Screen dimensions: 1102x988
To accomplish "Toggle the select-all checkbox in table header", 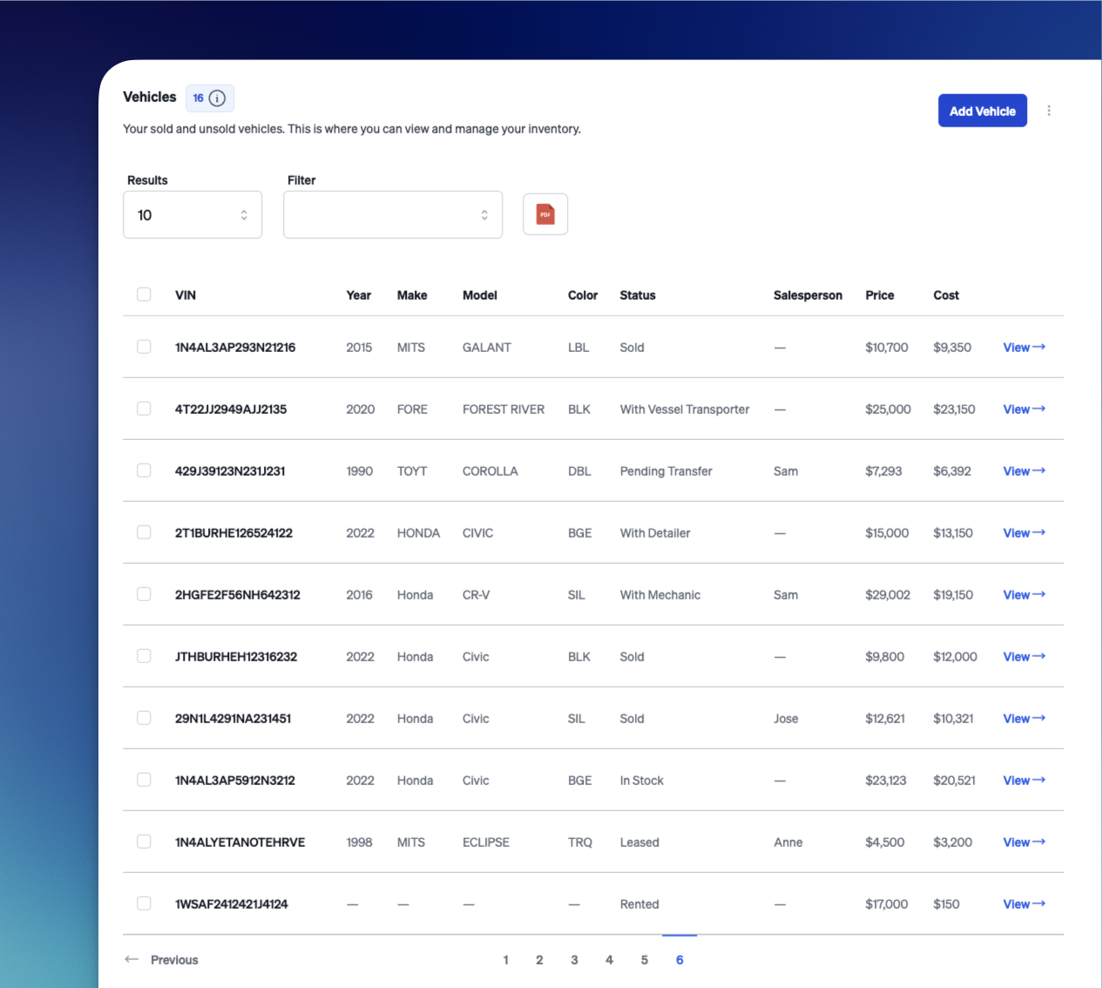I will 144,294.
